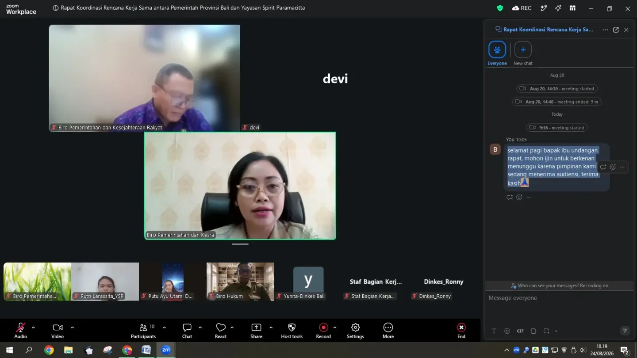This screenshot has height=358, width=637.
Task: Toggle the Record button
Action: pyautogui.click(x=323, y=328)
